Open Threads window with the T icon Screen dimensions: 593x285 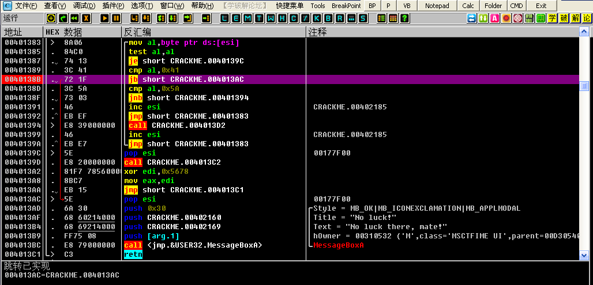coord(260,18)
